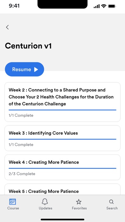Screen dimensions: 125x222
Task: Open the Course tab icon
Action: (x=13, y=202)
